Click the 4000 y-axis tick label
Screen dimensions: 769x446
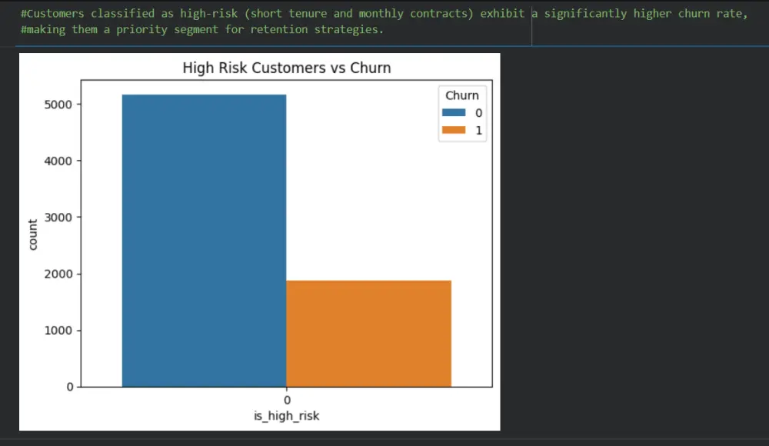point(58,161)
